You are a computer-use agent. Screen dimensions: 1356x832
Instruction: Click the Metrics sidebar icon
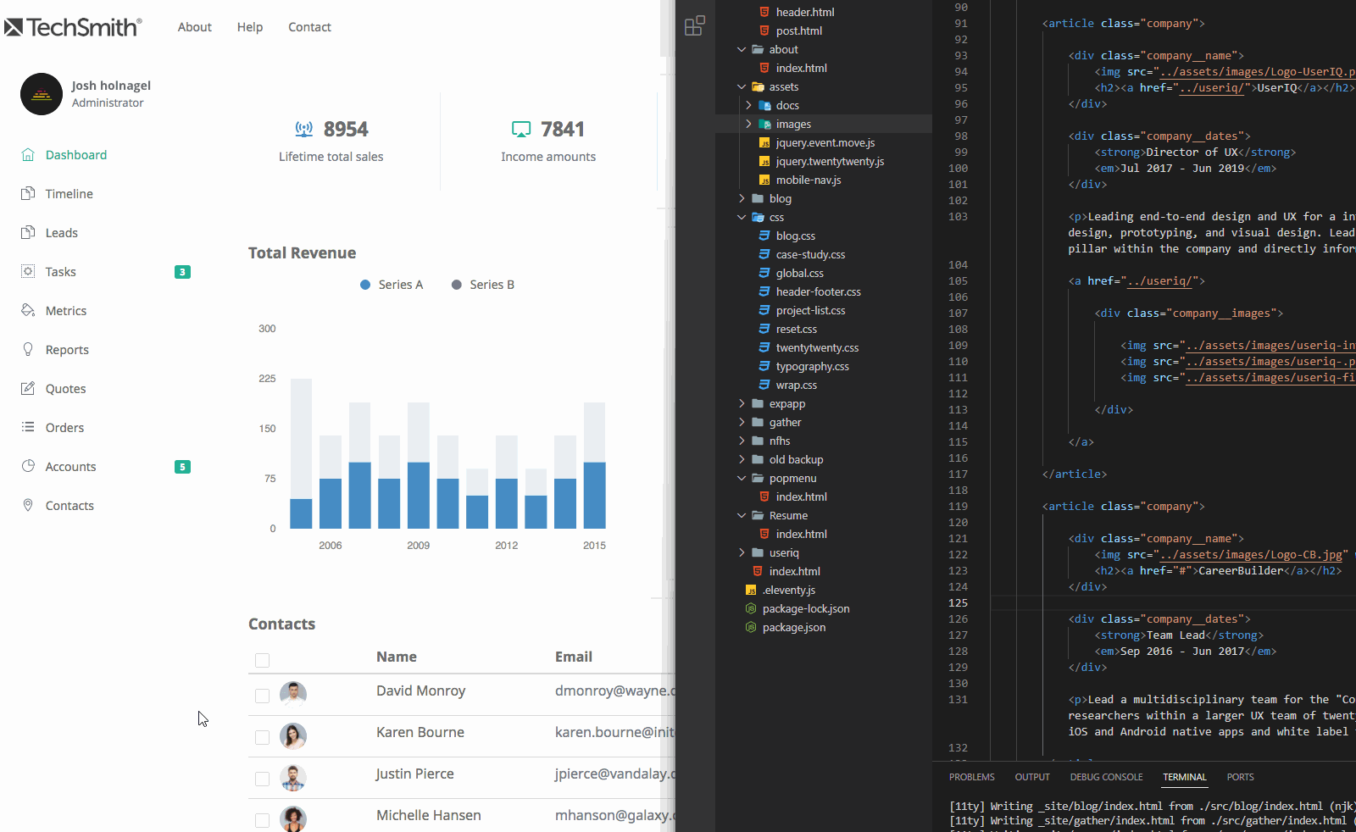28,311
